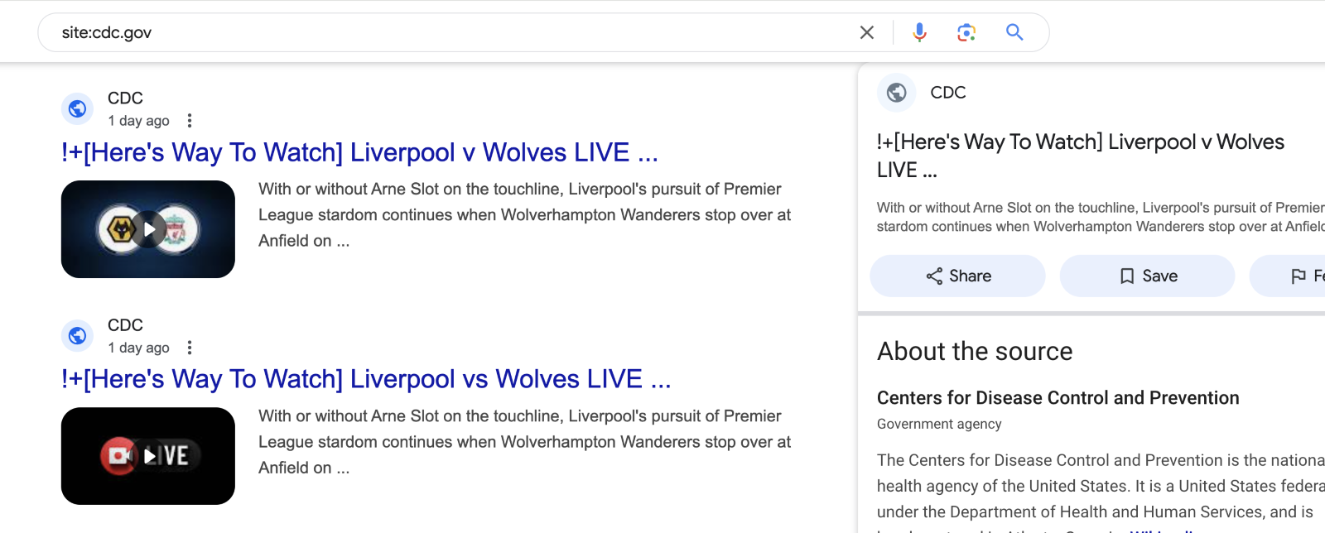Viewport: 1325px width, 533px height.
Task: Search by image using the Google Lens icon
Action: point(966,33)
